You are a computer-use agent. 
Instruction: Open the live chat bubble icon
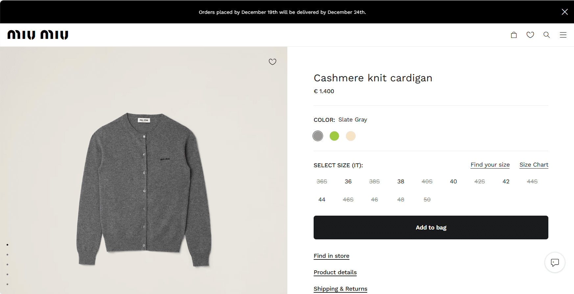click(x=555, y=262)
